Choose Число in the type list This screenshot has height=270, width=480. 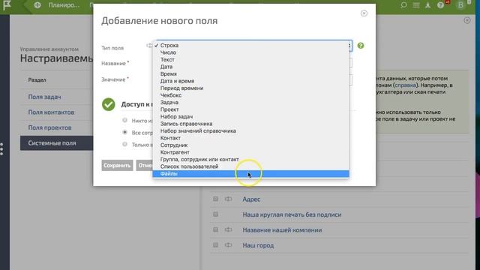tap(250, 52)
